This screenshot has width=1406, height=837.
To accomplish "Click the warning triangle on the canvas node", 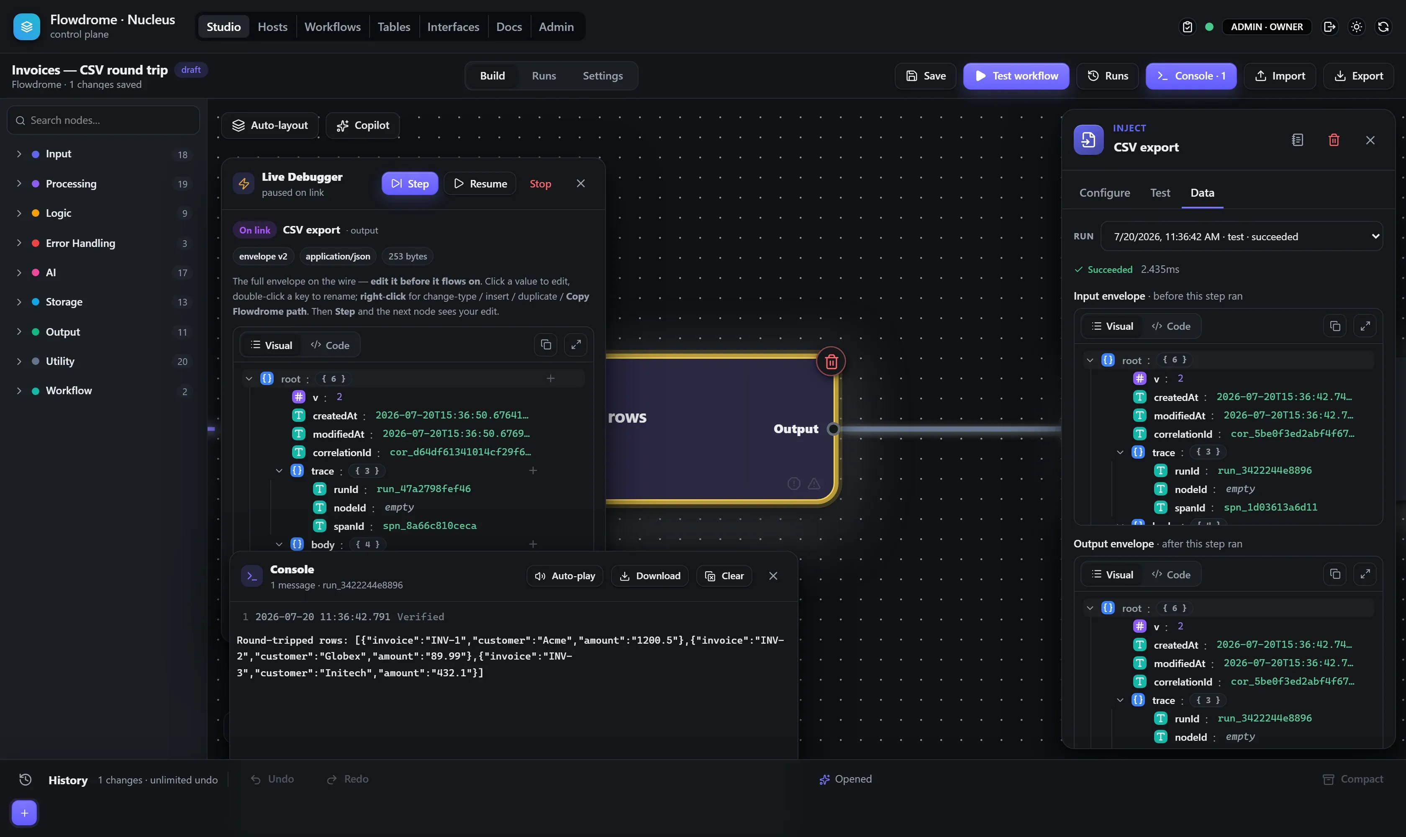I will (814, 483).
